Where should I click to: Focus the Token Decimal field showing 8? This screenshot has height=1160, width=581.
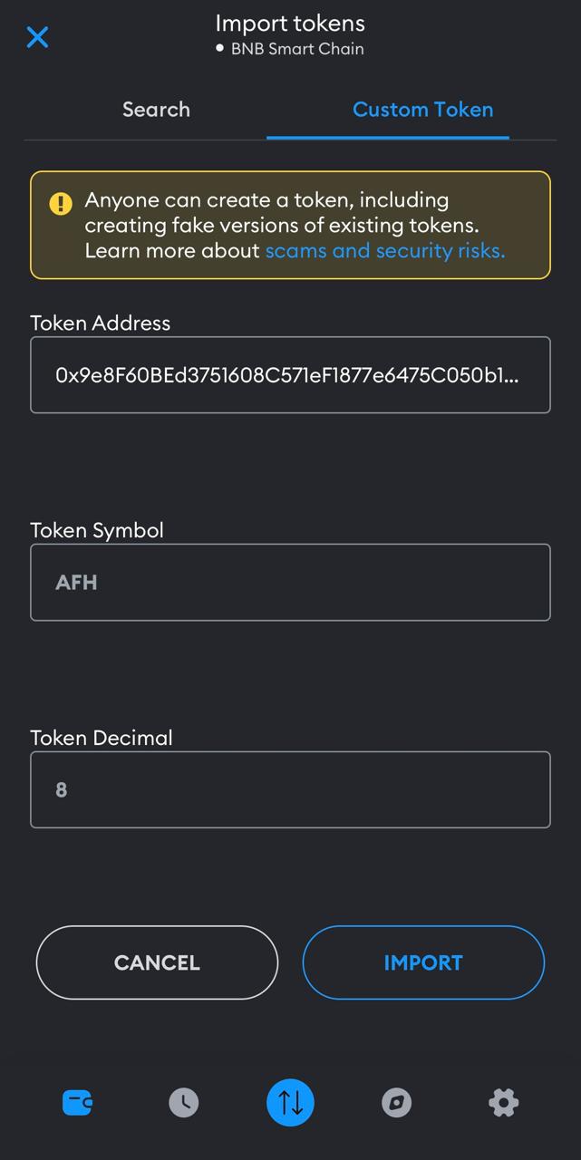290,789
